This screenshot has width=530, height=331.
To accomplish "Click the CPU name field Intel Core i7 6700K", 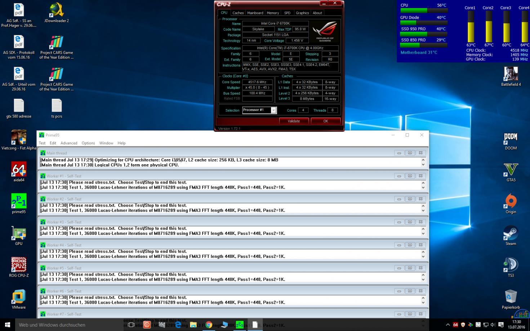I will [x=275, y=23].
